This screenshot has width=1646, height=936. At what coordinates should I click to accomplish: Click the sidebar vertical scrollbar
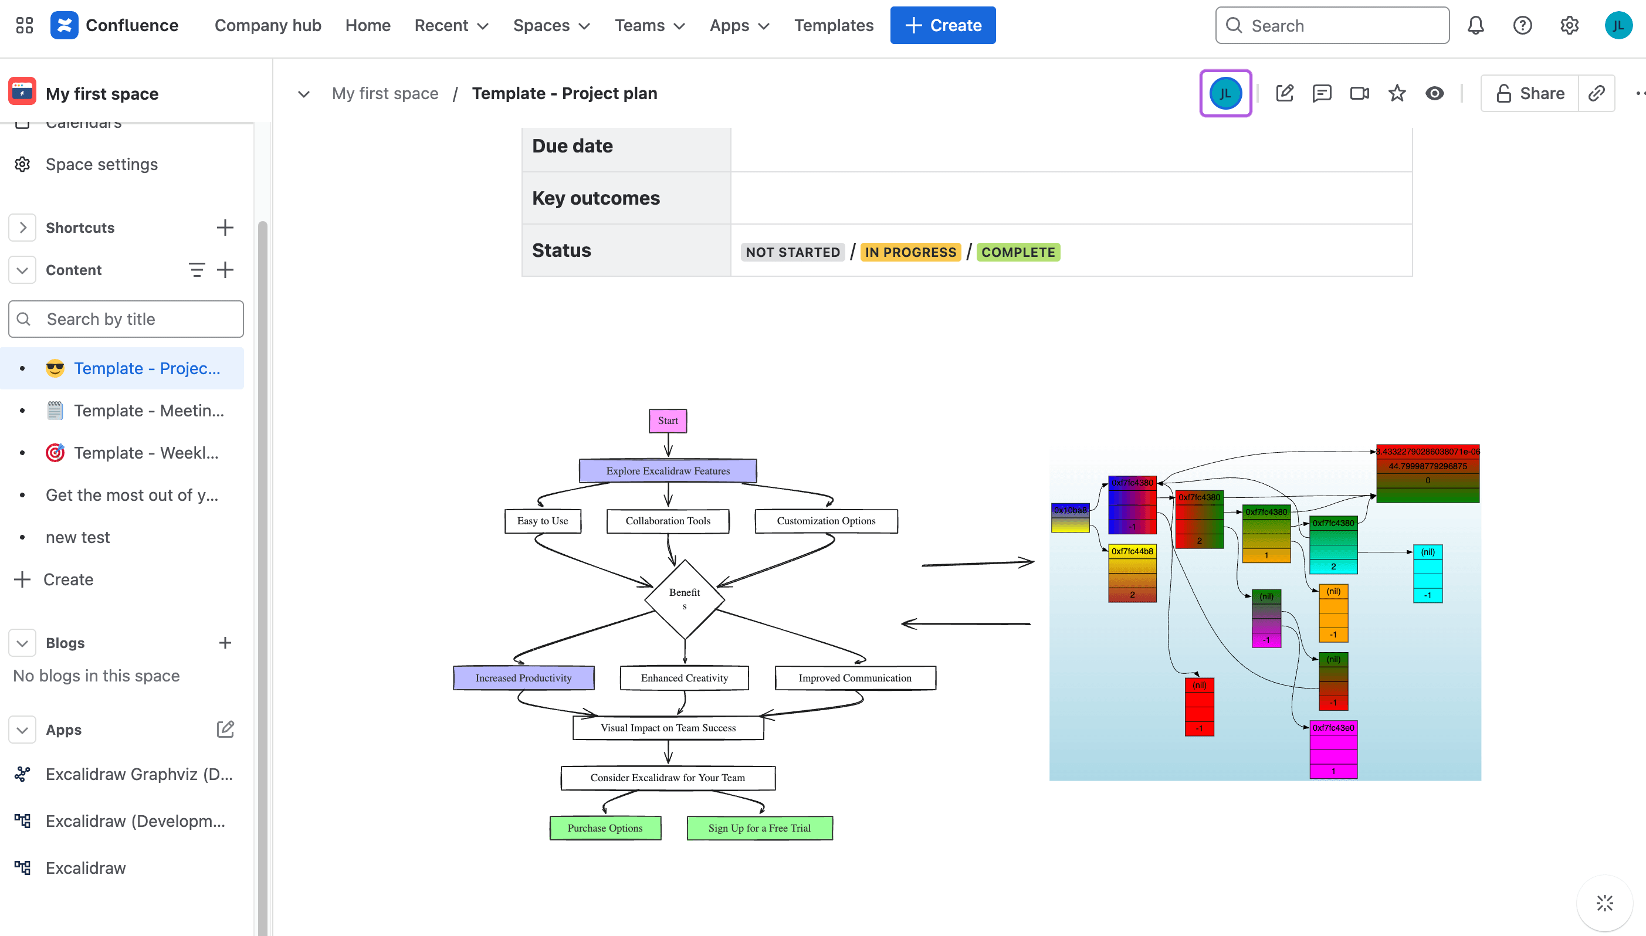pyautogui.click(x=262, y=579)
